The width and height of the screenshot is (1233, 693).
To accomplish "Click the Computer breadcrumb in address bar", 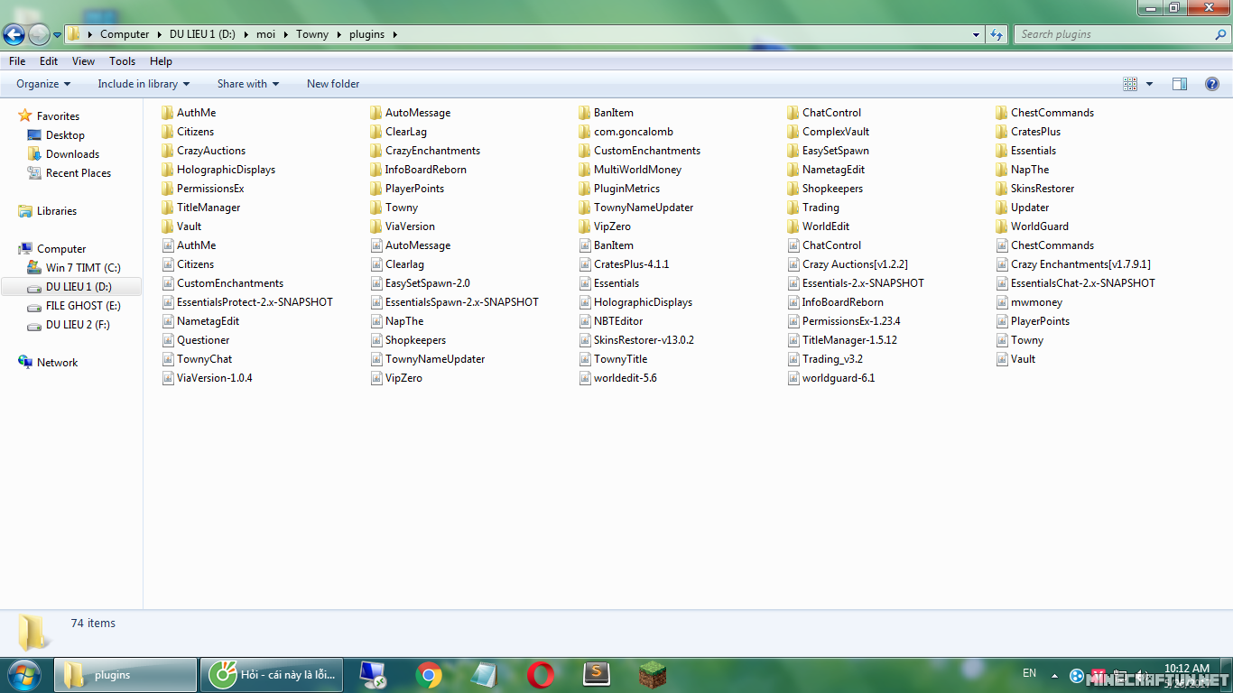I will click(x=125, y=34).
